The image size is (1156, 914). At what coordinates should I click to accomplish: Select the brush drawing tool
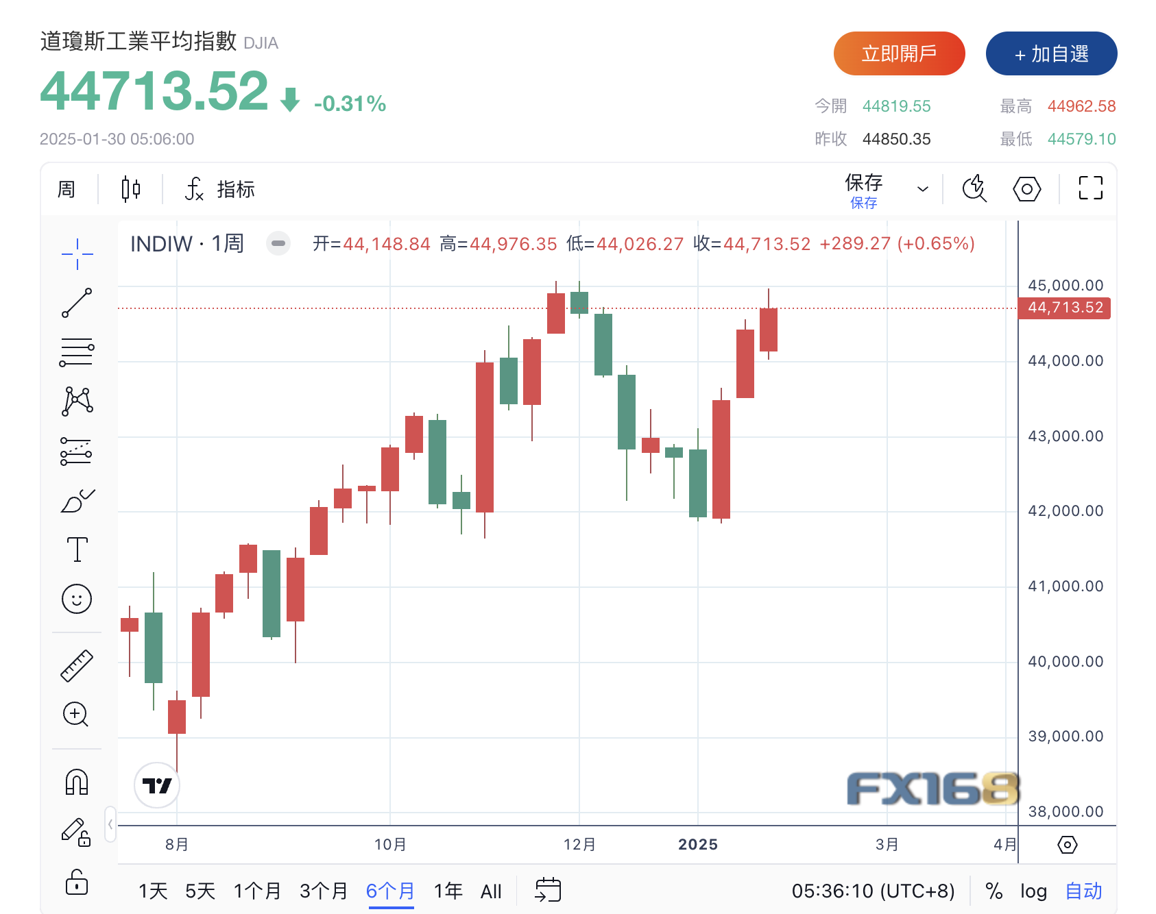[77, 501]
